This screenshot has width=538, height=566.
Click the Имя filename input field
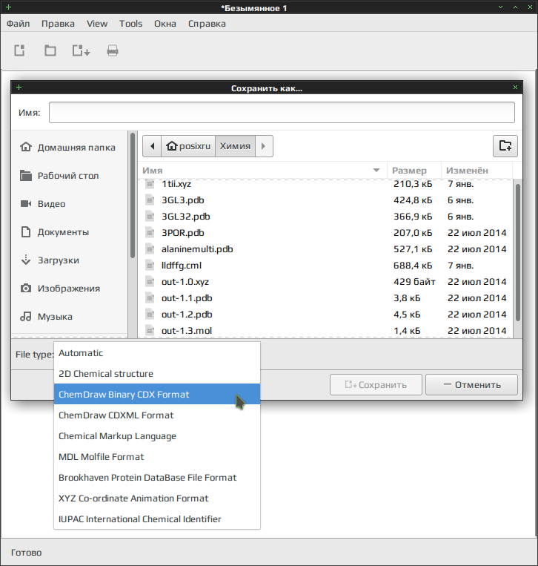[x=282, y=112]
